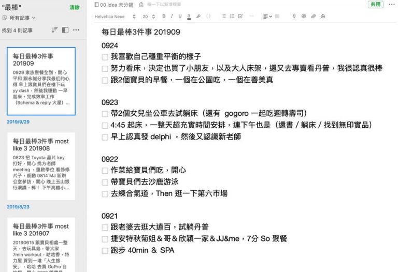Check the 努力看床 item checkbox
Screen dimensions: 398x272
point(105,69)
